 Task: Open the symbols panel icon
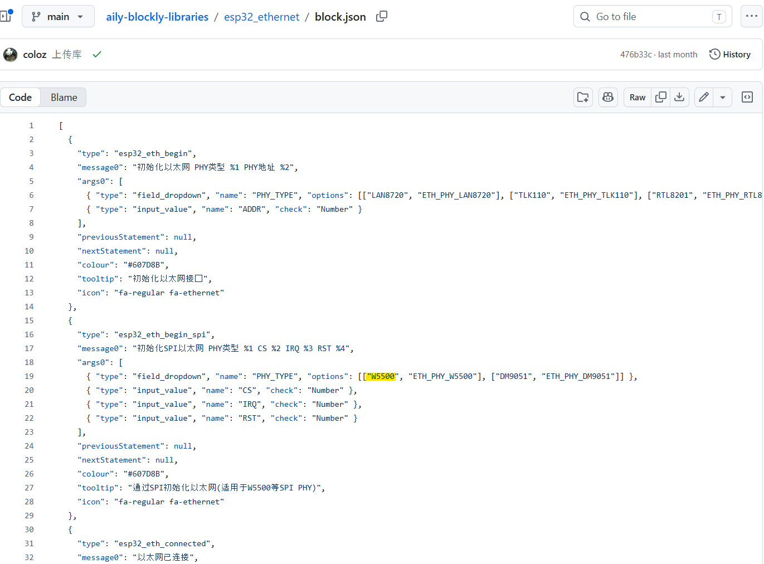(747, 97)
